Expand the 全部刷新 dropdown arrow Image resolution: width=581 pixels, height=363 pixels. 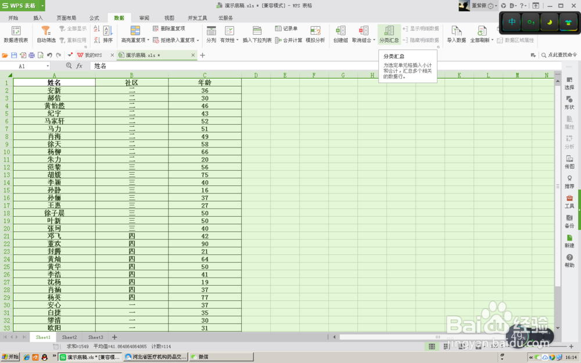(493, 40)
